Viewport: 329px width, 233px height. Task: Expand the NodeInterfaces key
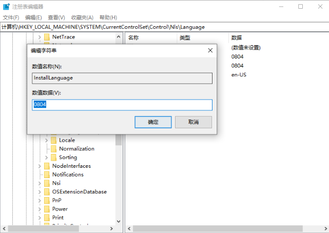click(40, 166)
